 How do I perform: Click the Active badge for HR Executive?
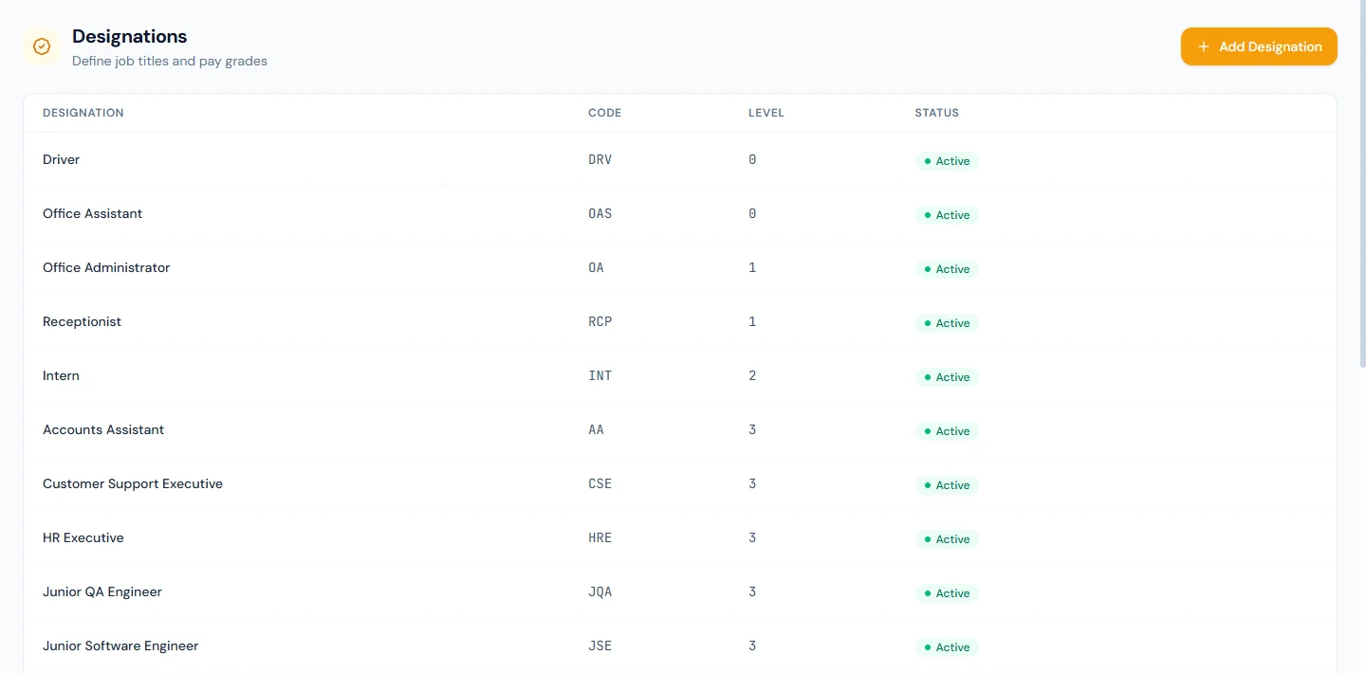(947, 539)
